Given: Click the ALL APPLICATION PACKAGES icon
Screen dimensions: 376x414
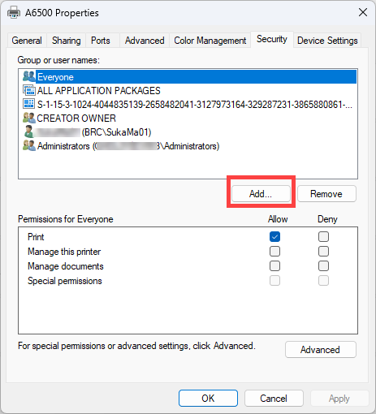Looking at the screenshot, I should click(x=29, y=90).
